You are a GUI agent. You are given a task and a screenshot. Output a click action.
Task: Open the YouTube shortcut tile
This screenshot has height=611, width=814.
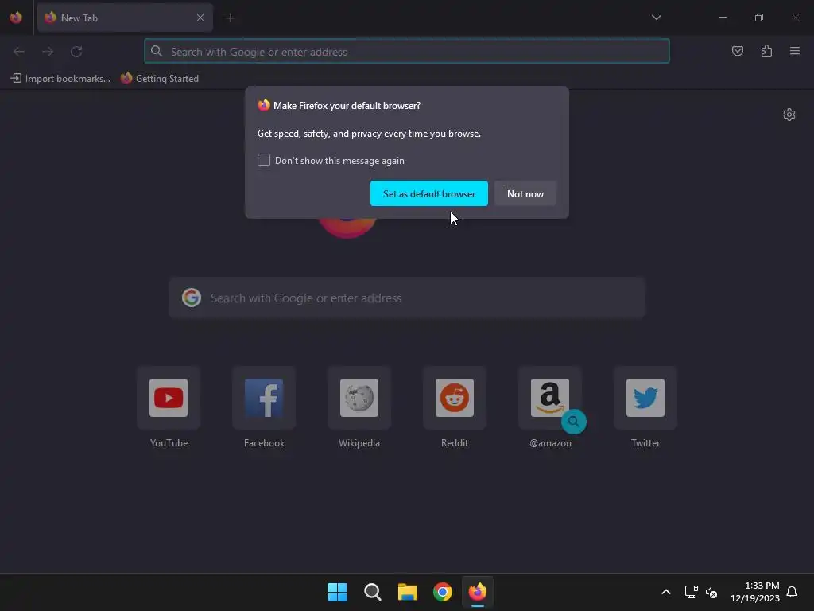(169, 398)
